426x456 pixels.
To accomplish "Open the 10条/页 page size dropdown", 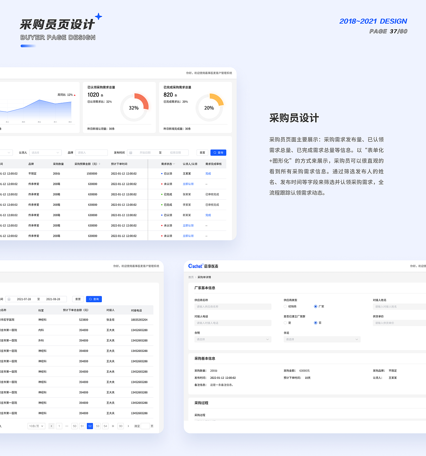I will [x=37, y=426].
